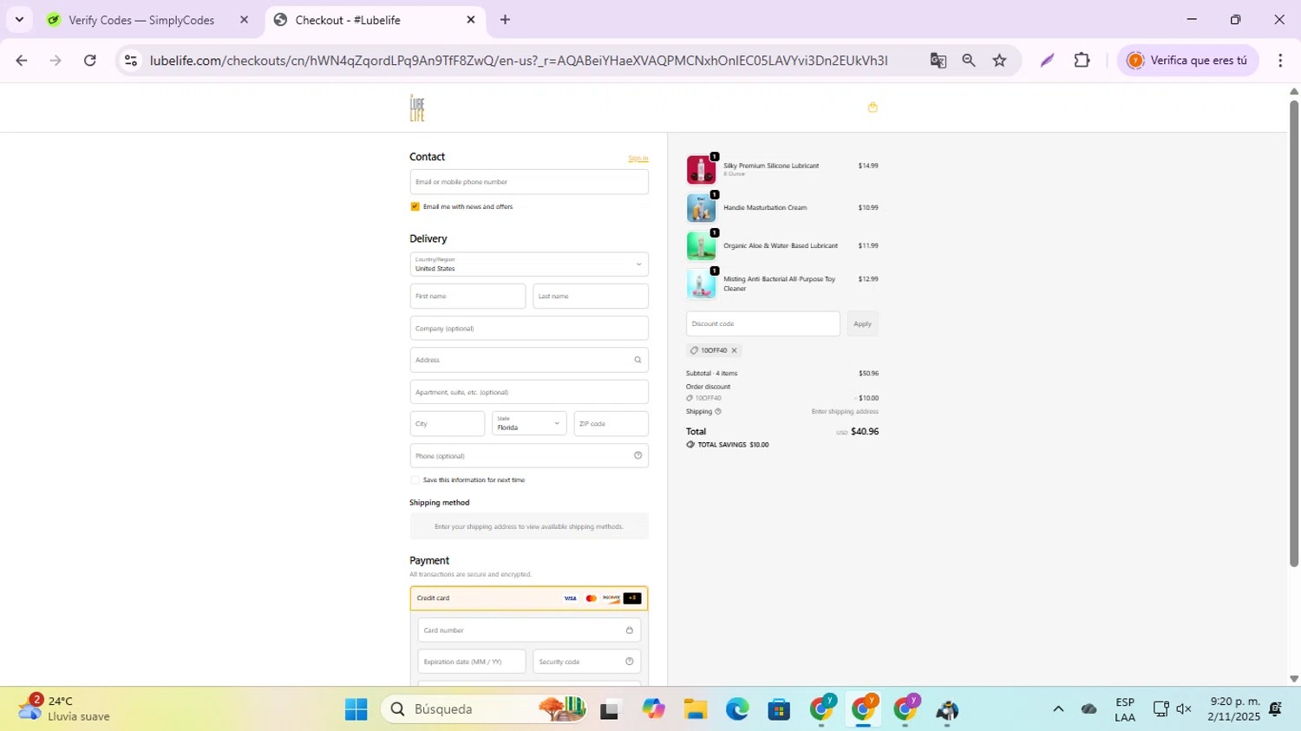This screenshot has width=1301, height=731.
Task: Click the browser address bar URL
Action: (x=518, y=60)
